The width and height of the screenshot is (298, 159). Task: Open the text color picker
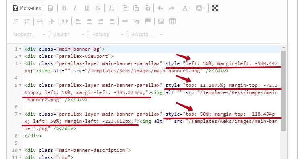point(186,8)
